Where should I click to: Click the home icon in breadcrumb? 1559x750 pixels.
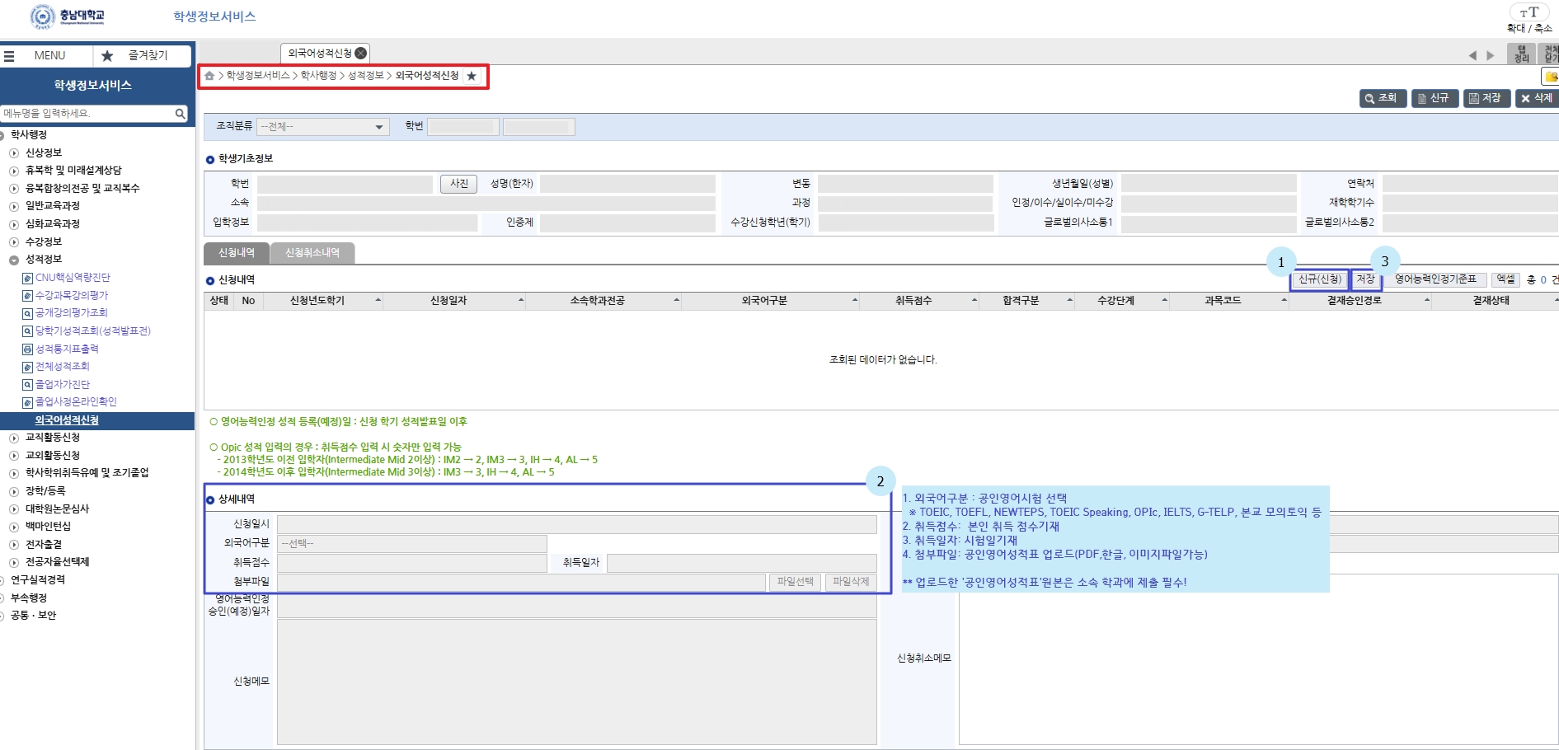click(209, 76)
